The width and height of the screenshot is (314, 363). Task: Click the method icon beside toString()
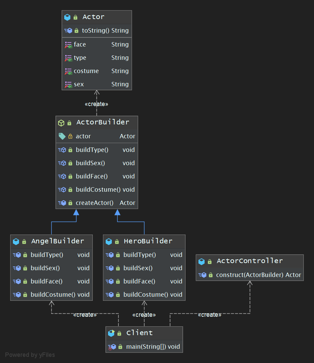point(68,31)
